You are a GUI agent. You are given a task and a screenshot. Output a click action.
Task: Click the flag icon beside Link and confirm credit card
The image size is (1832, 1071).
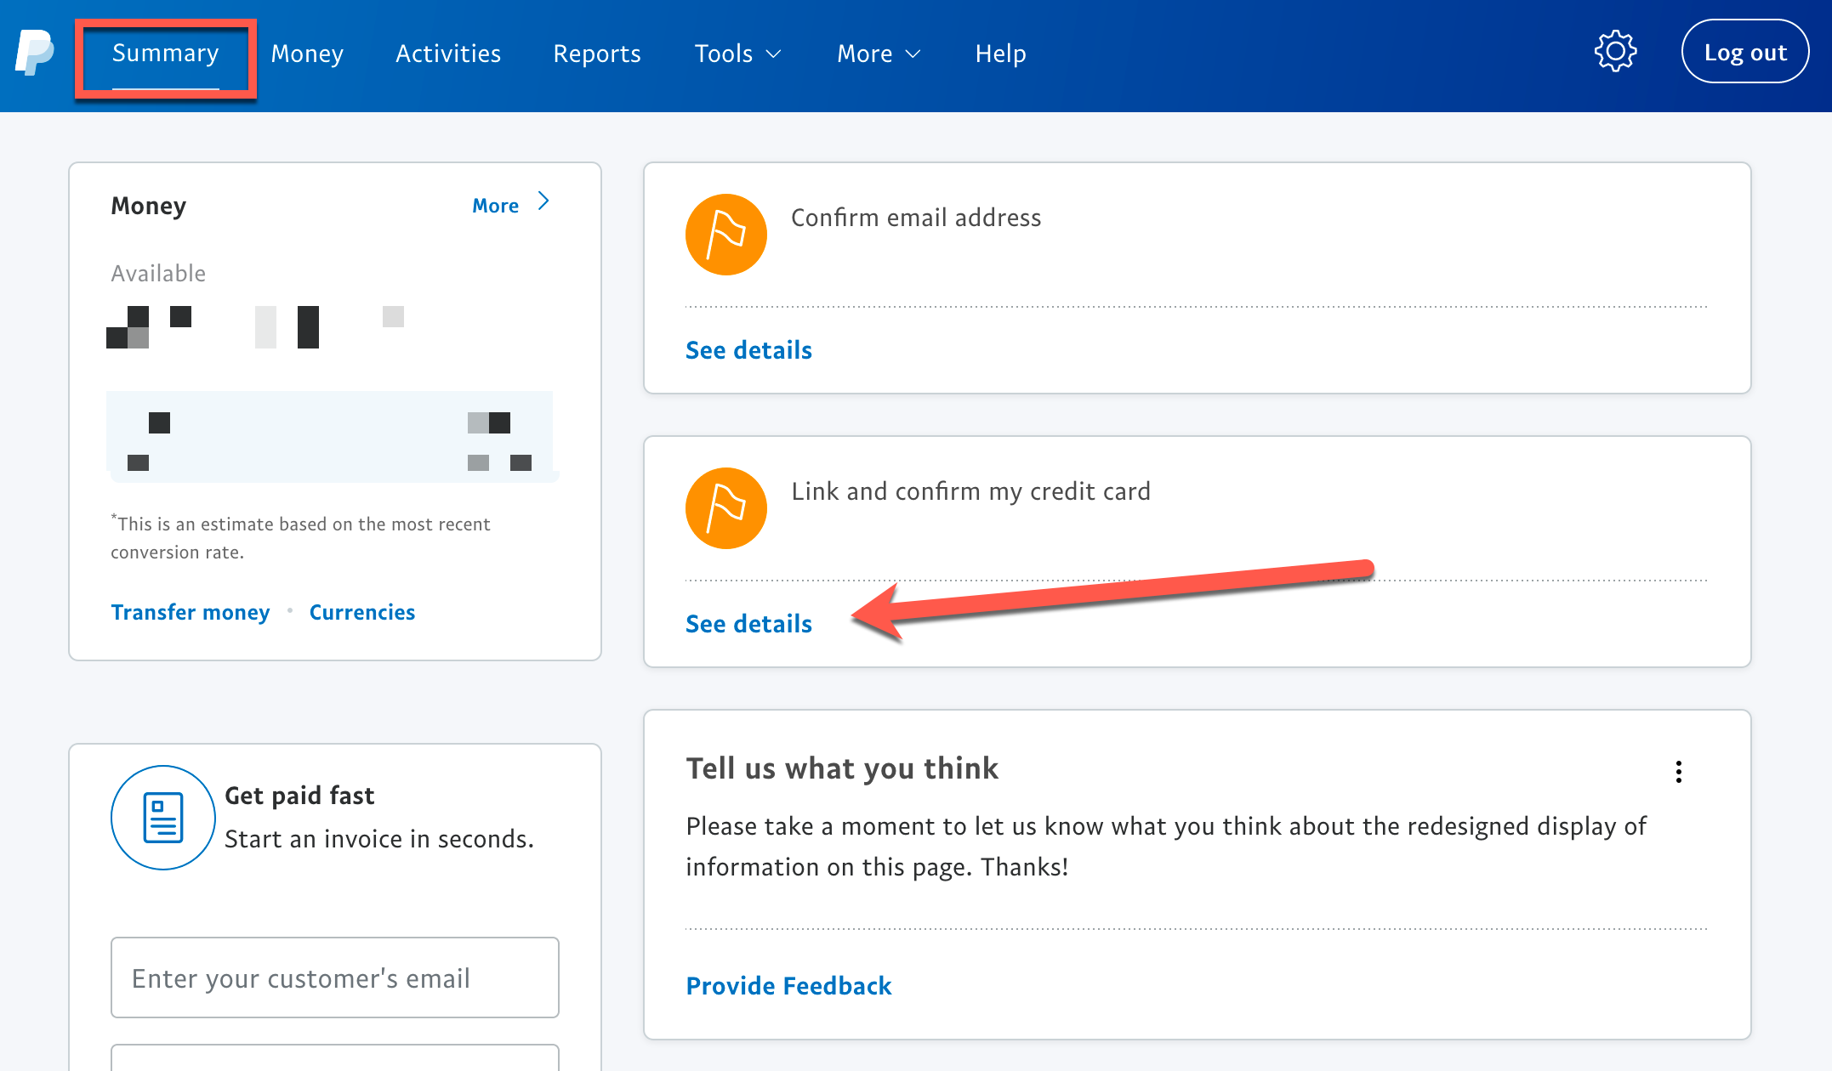pos(725,508)
